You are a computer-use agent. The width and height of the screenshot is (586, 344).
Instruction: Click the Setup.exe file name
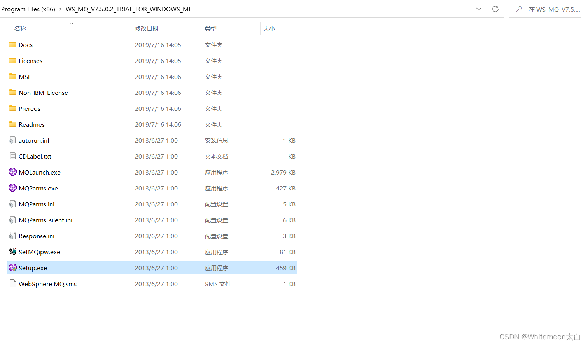(x=33, y=268)
